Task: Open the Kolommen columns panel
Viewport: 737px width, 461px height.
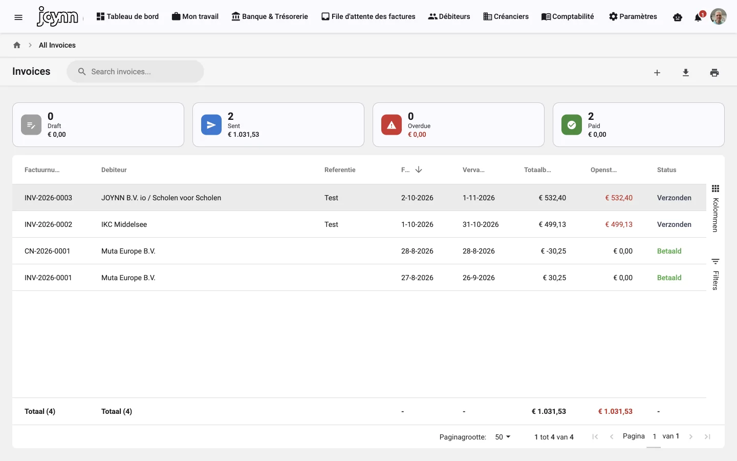Action: tap(716, 208)
